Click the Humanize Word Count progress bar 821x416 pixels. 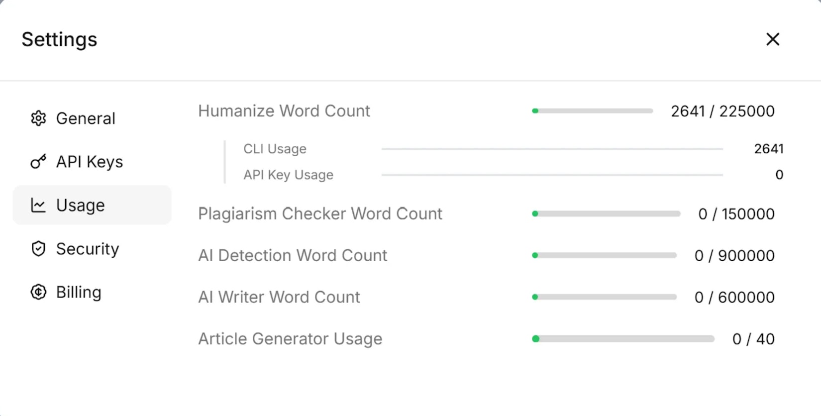[x=592, y=111]
